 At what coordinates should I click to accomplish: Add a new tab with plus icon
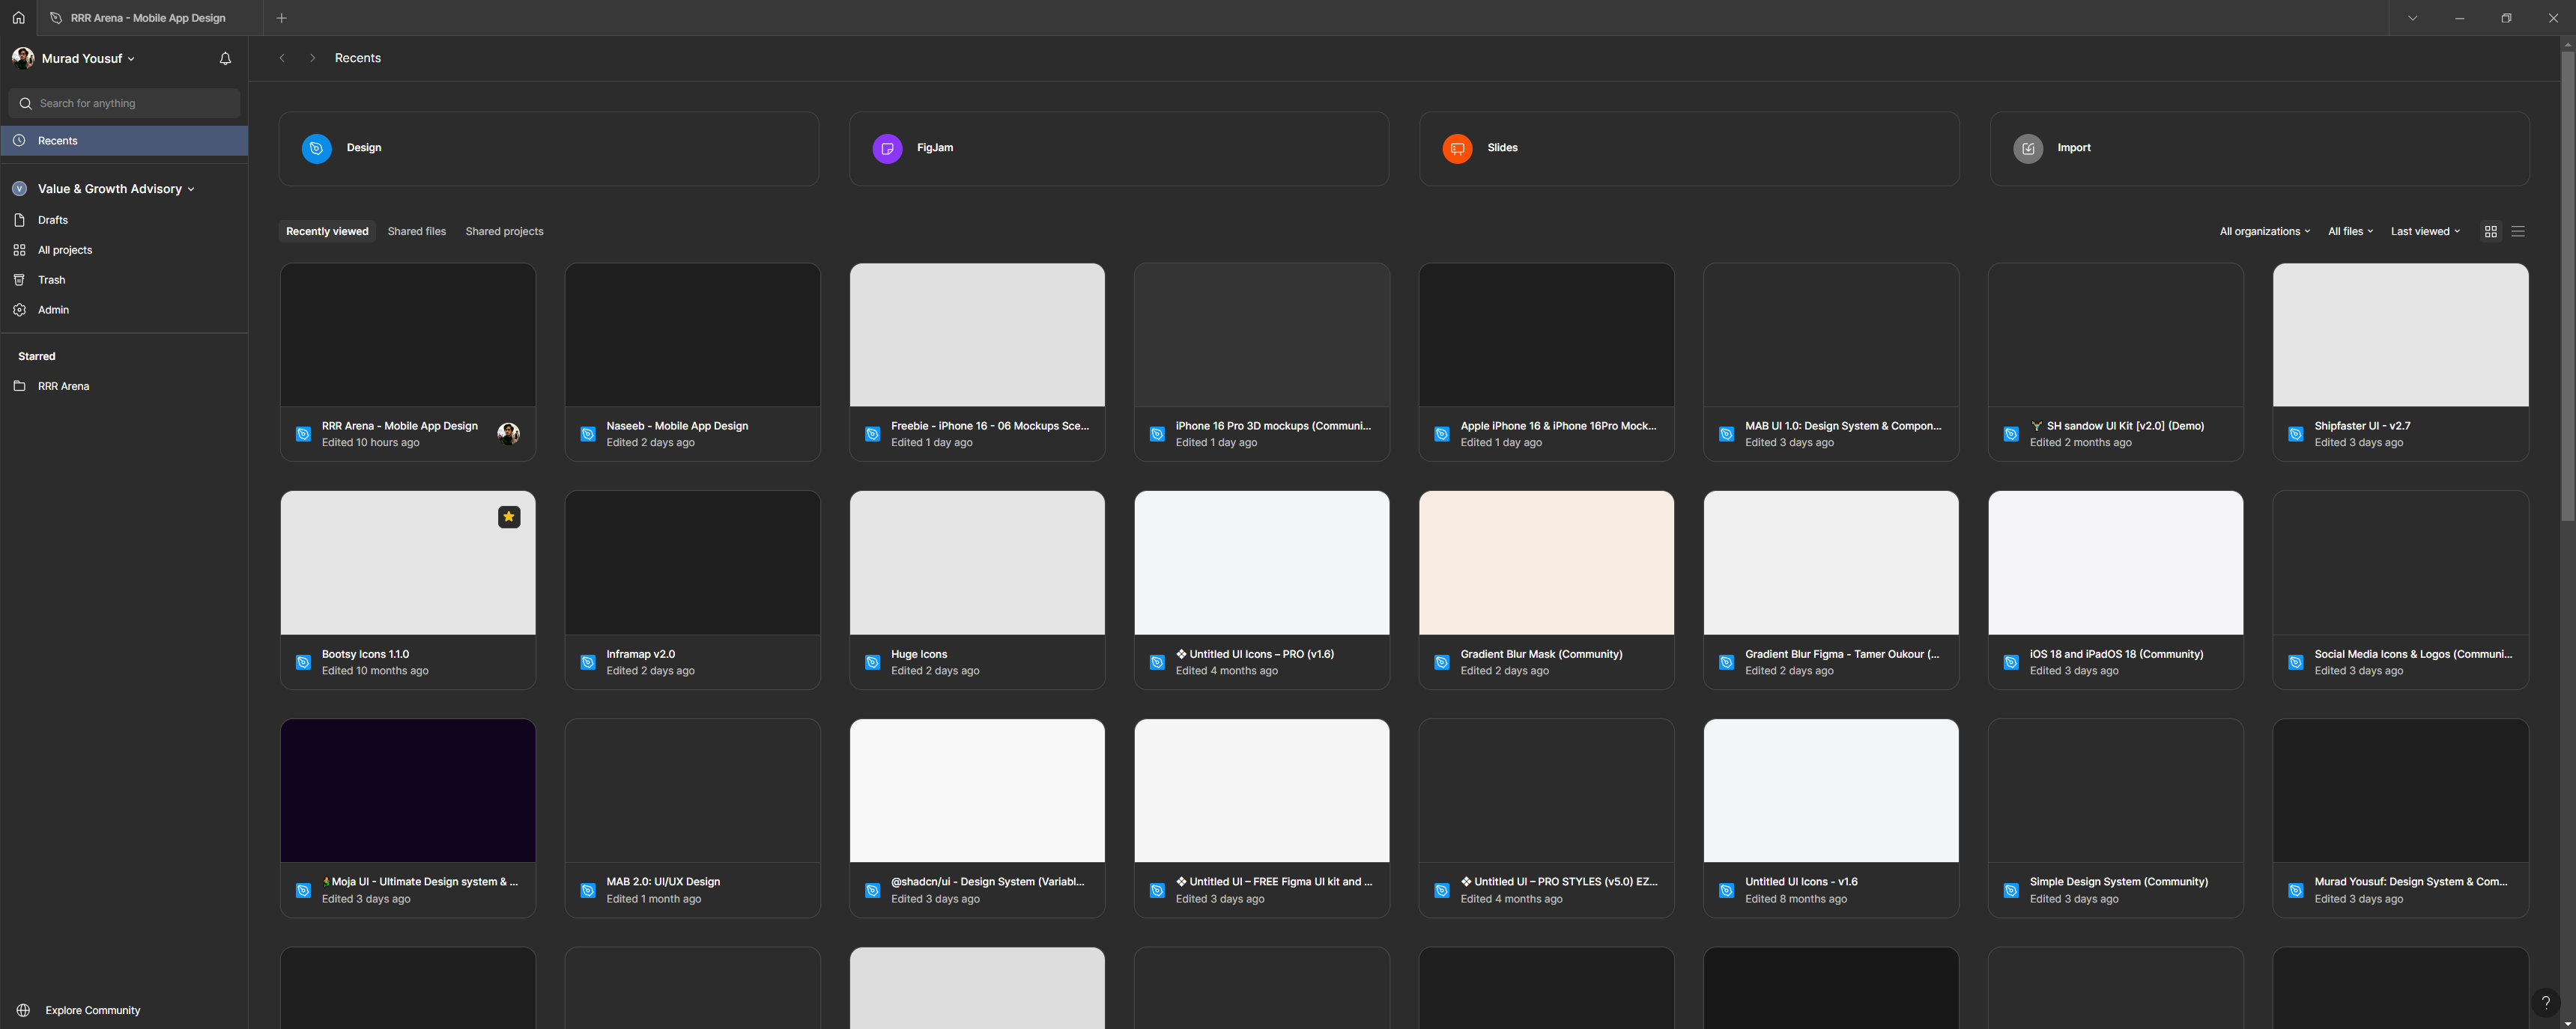(x=281, y=18)
